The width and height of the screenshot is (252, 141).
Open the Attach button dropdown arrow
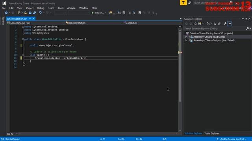coord(106,13)
